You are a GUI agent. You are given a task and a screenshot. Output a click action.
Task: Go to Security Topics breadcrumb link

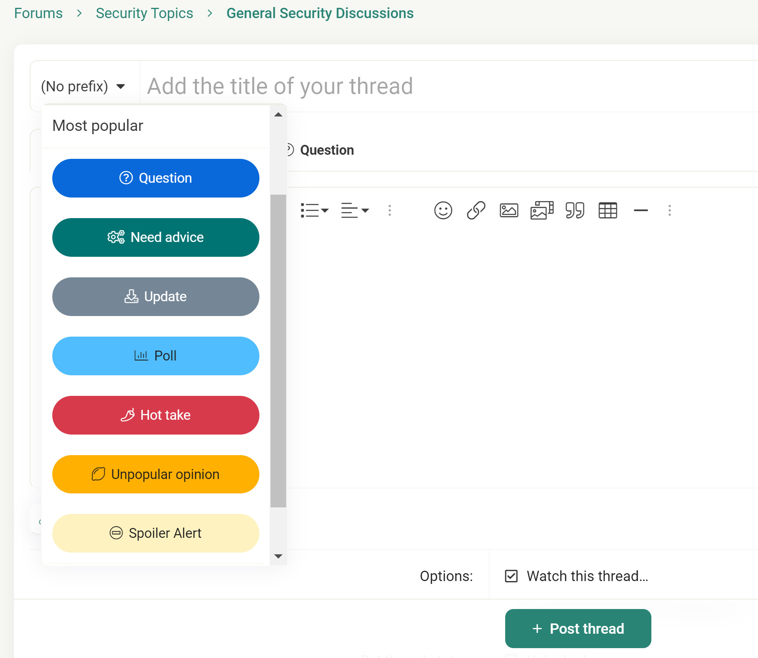click(145, 13)
